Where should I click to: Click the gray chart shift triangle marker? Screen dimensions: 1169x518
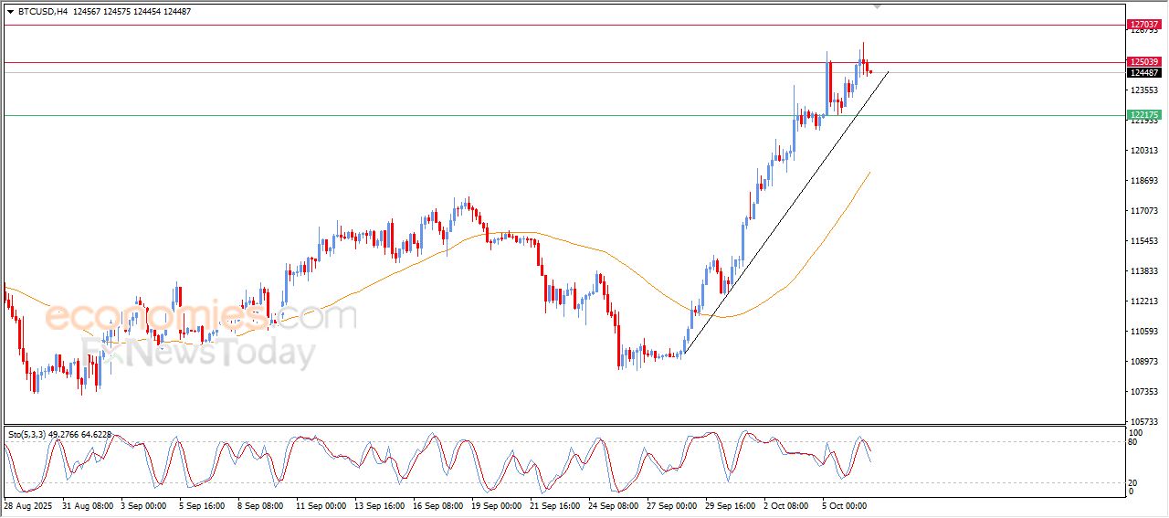pyautogui.click(x=878, y=6)
